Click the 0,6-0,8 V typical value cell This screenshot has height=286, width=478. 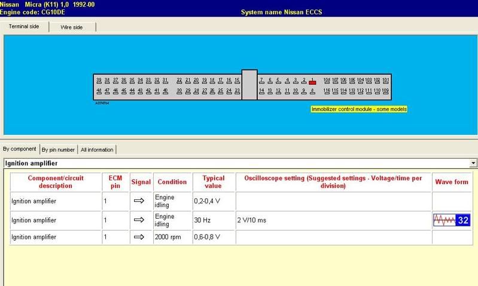coord(214,236)
